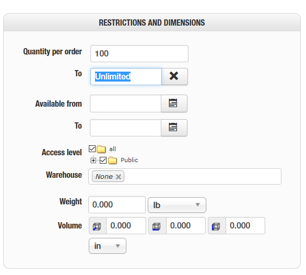306x275 pixels.
Task: Click the volume length cube icon
Action: click(x=97, y=225)
